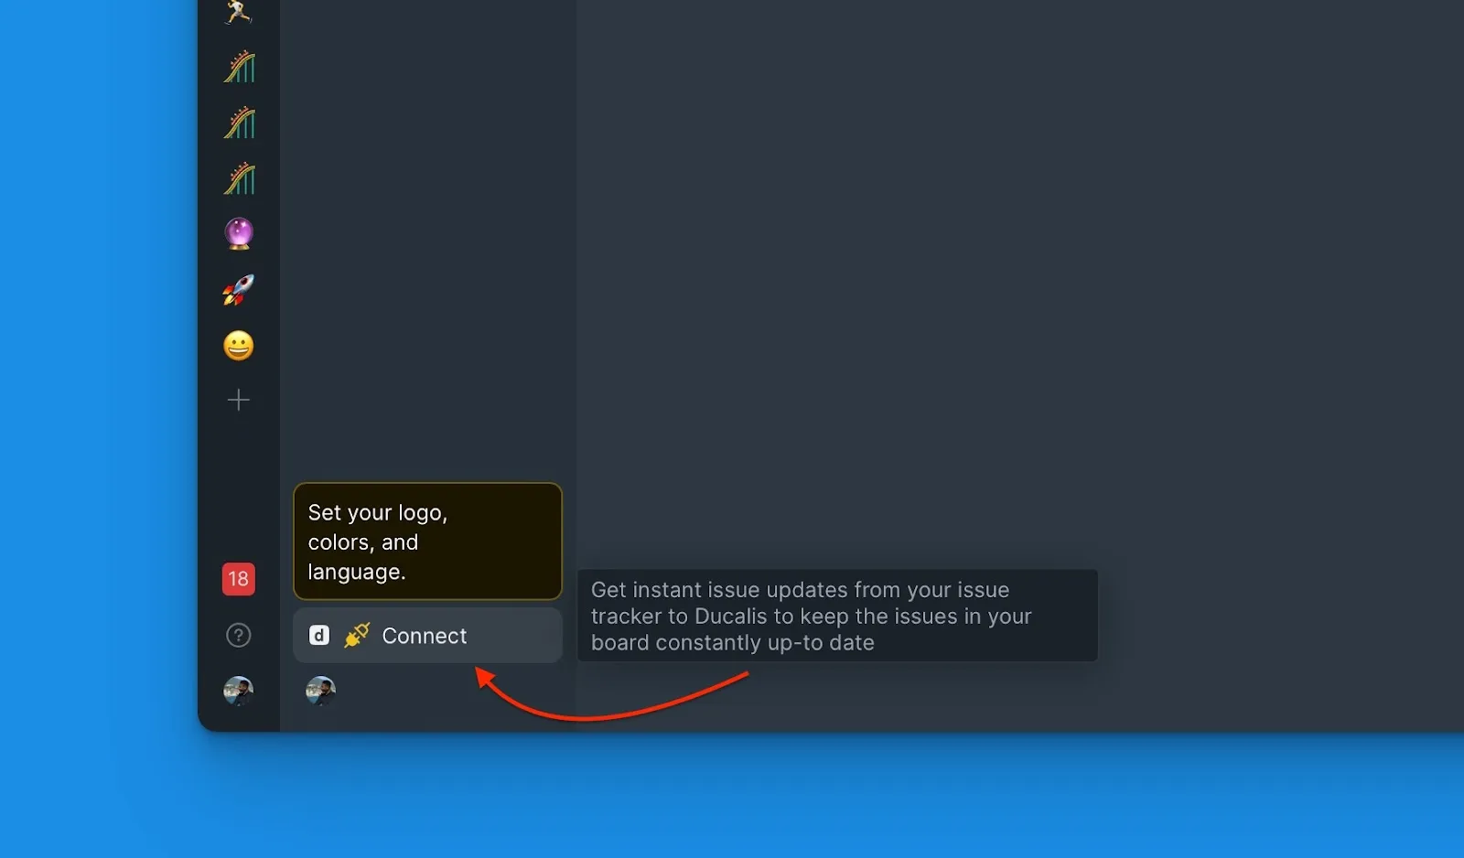Click the plug icon beside Connect
This screenshot has height=858, width=1464.
point(357,635)
